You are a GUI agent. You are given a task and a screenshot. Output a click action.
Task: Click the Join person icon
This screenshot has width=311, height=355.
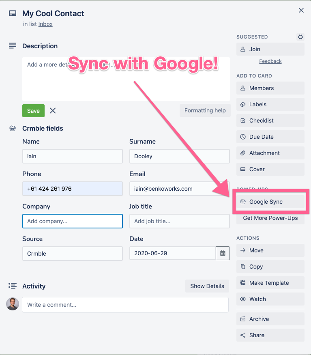pos(243,49)
